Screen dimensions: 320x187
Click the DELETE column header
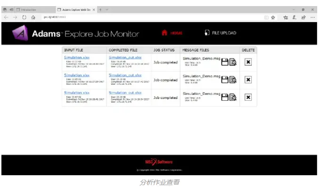pyautogui.click(x=248, y=50)
